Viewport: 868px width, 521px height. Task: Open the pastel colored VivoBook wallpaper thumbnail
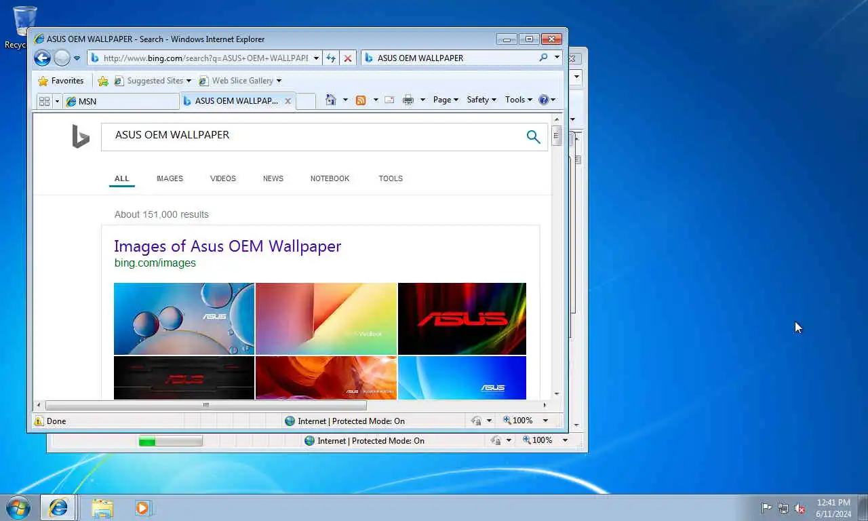(x=326, y=319)
